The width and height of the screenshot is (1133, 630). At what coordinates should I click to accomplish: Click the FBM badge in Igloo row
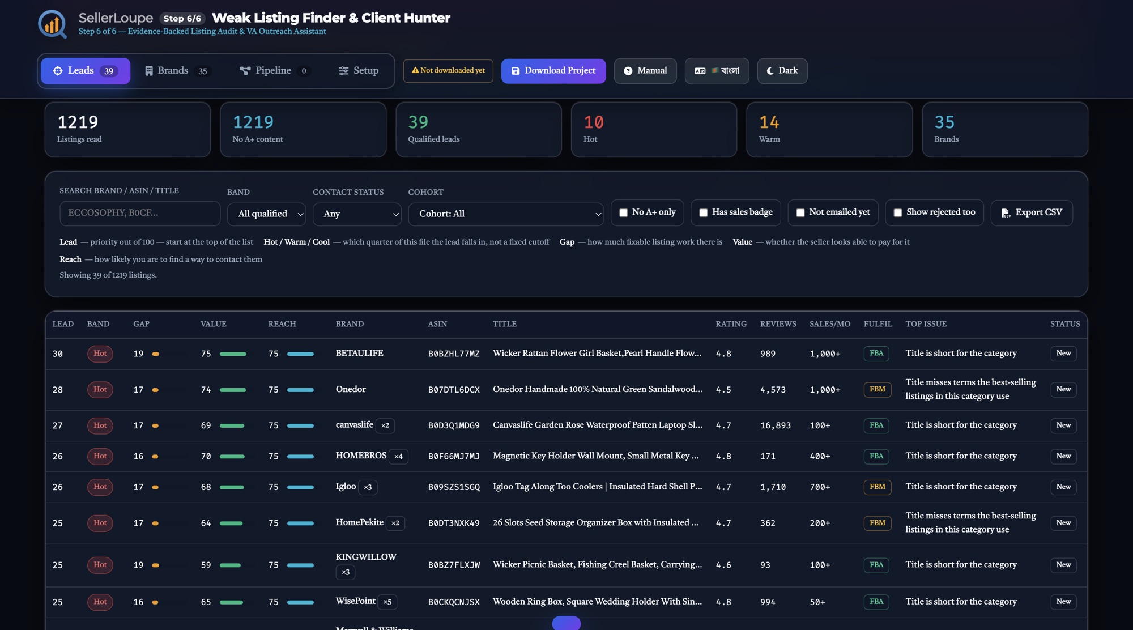click(x=878, y=487)
